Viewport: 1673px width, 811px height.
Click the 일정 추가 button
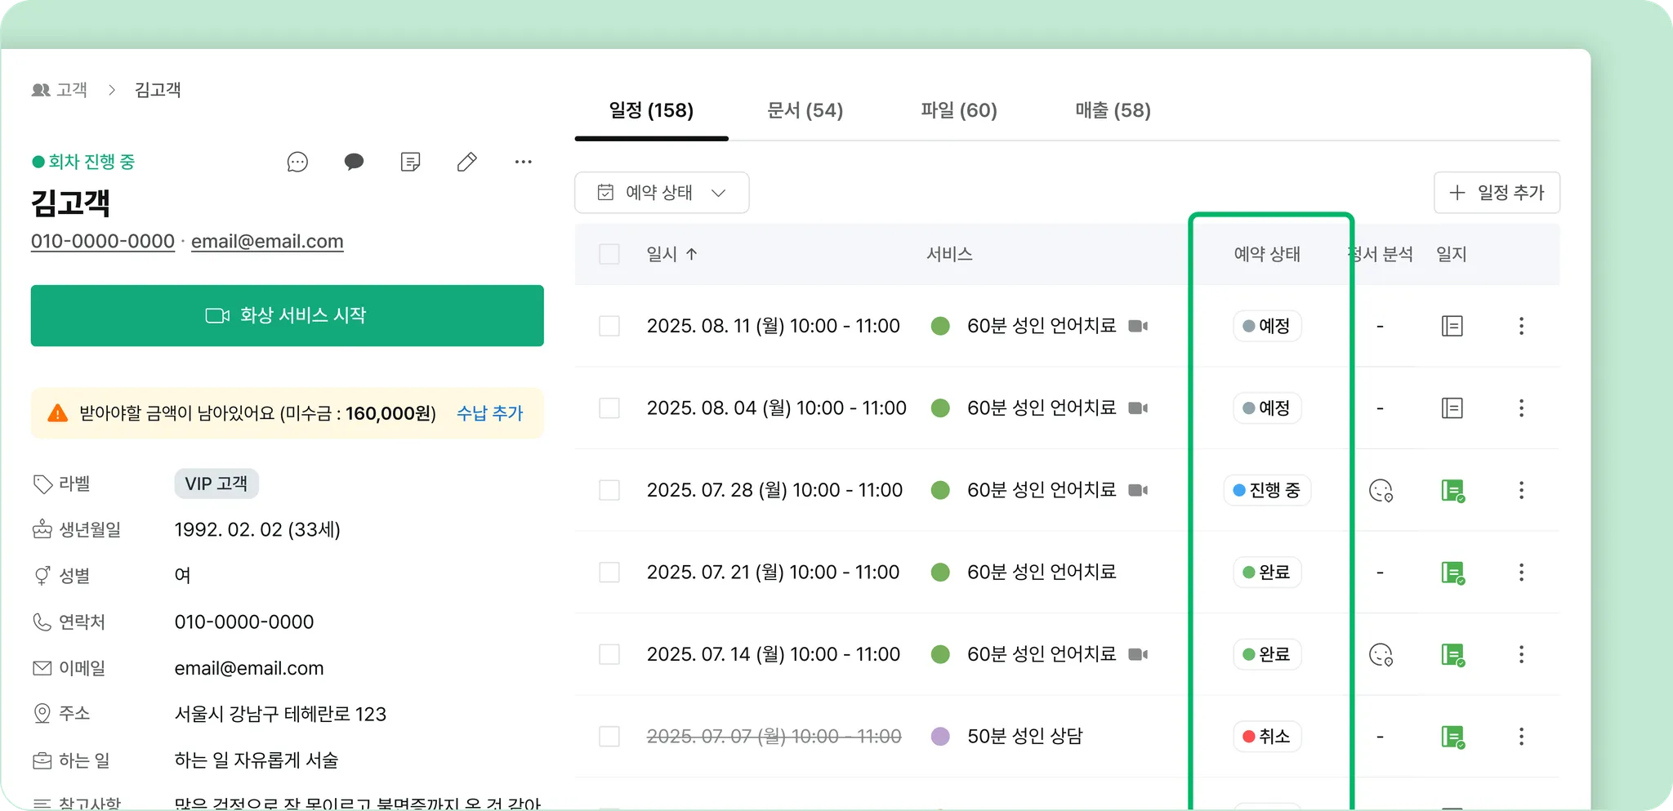[x=1497, y=193]
